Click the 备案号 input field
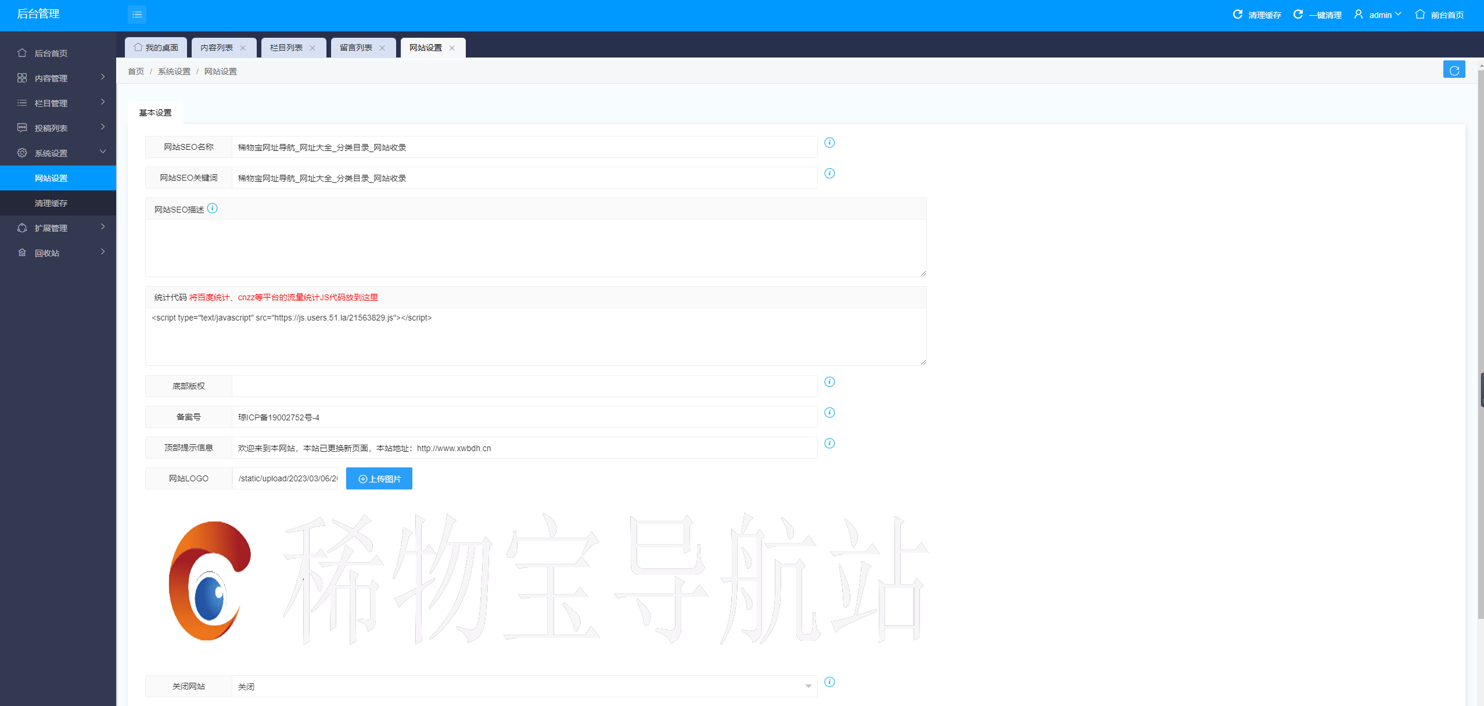This screenshot has width=1484, height=706. pos(524,417)
